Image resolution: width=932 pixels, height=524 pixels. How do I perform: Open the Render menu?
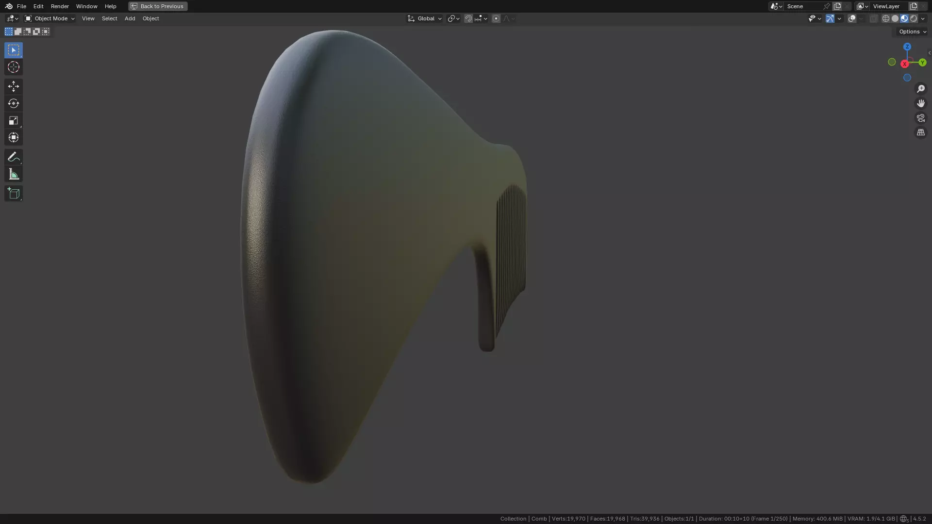[60, 6]
